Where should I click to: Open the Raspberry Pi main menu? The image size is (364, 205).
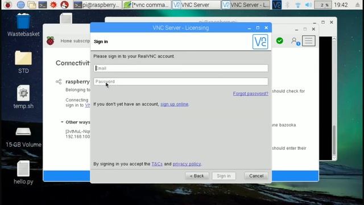8,5
